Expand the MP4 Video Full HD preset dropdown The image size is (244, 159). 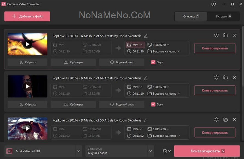(79, 151)
